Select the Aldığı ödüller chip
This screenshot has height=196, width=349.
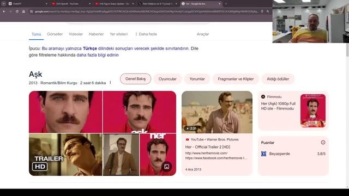click(x=278, y=79)
